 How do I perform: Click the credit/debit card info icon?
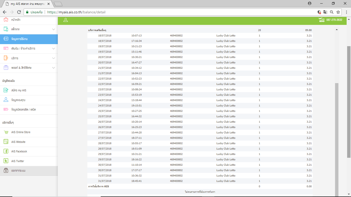click(x=6, y=110)
